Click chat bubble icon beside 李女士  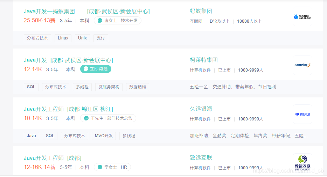[x=100, y=167]
